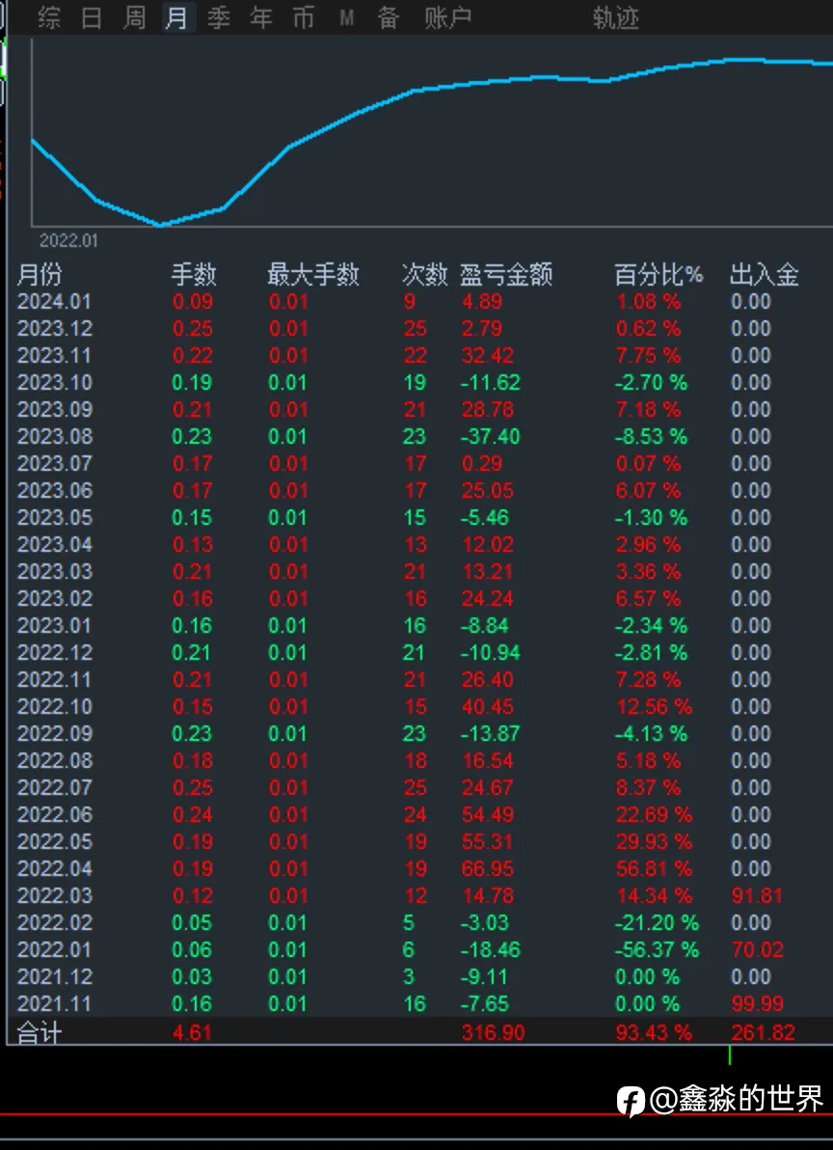Click the 次数 column header
Screen dimensions: 833x1150
425,275
